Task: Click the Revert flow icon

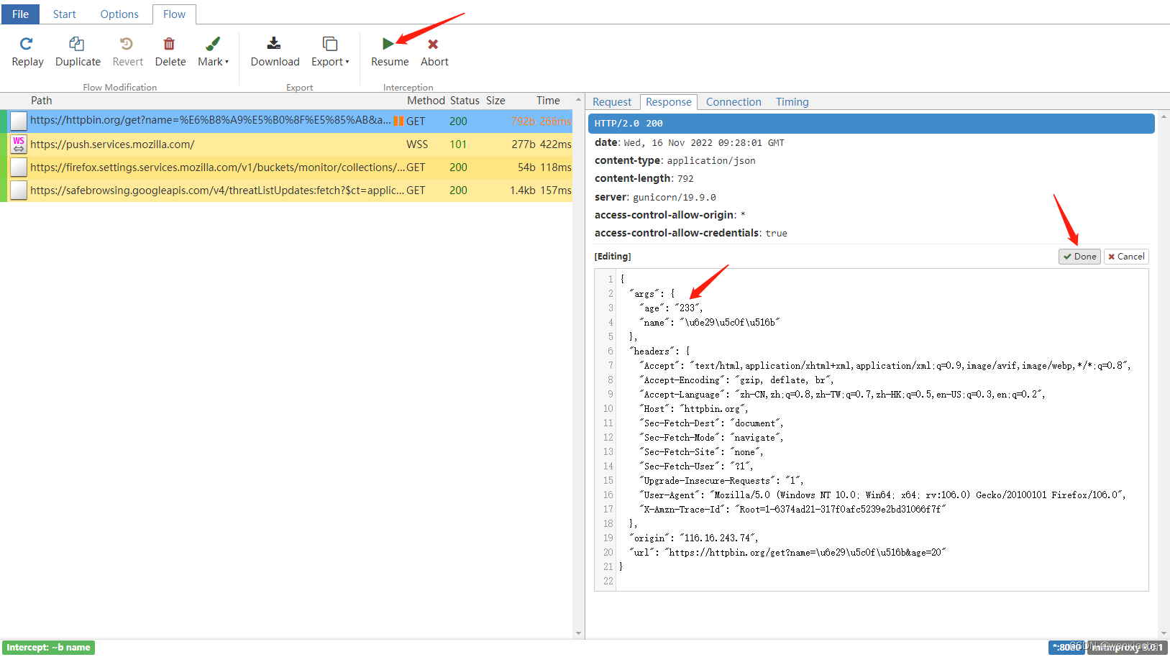Action: pos(127,44)
